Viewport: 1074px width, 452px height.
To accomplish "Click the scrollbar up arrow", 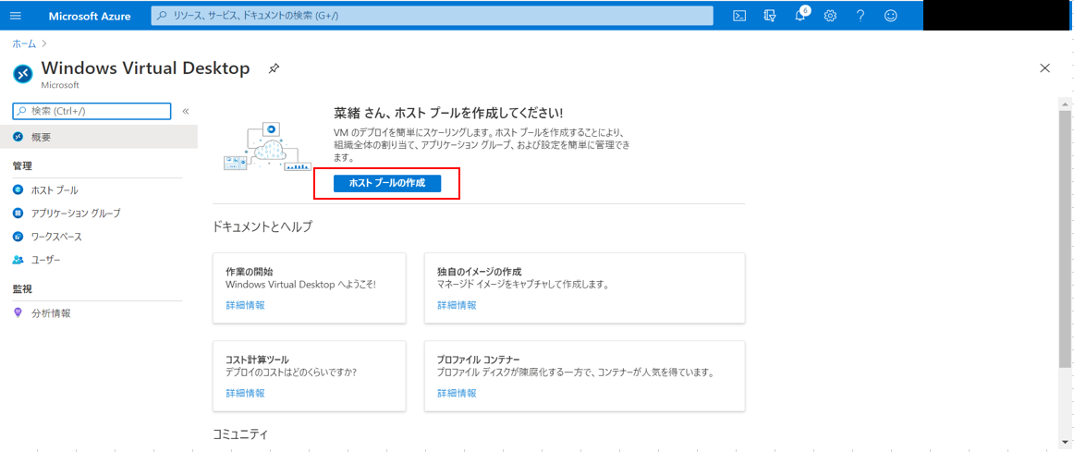I will (1065, 103).
